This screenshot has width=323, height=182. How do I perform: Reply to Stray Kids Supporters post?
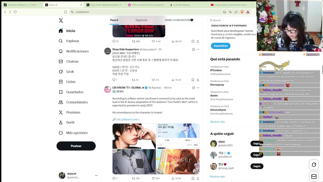click(x=115, y=80)
